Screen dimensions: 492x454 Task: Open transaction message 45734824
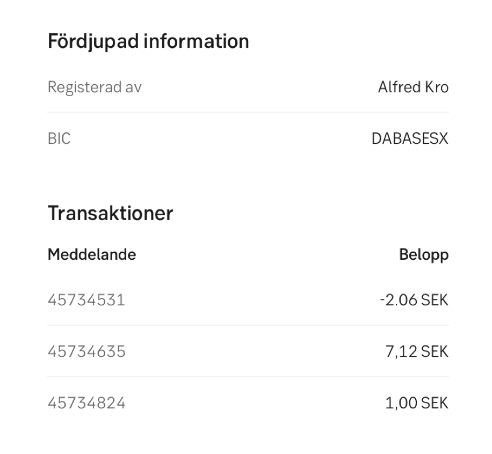click(x=86, y=403)
